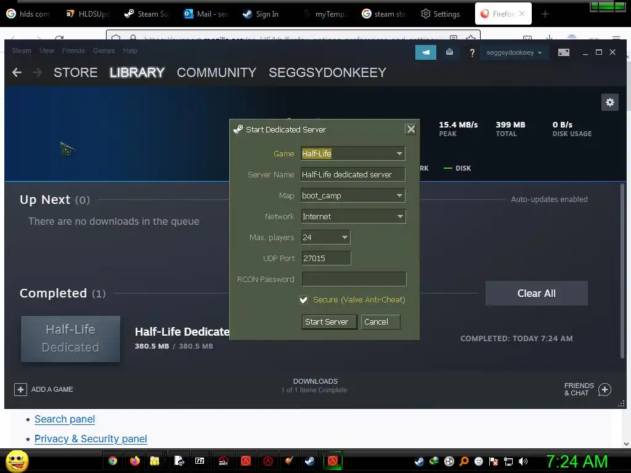
Task: Open the View menu
Action: pos(47,51)
